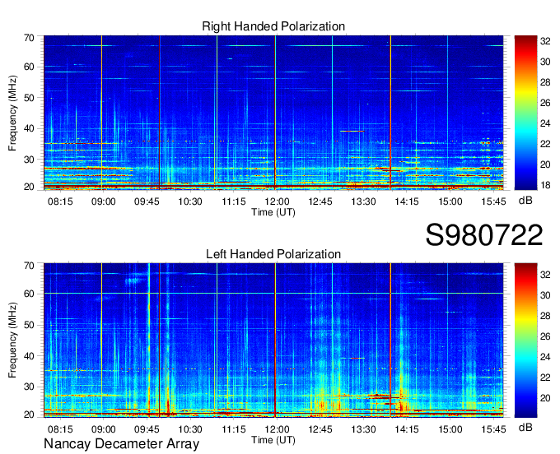Image resolution: width=560 pixels, height=454 pixels.
Task: Click the 22 value on Left Handed colorbar
Action: (x=545, y=378)
